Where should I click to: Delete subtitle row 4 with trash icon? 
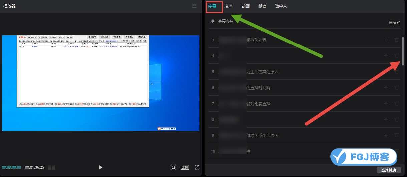[x=396, y=56]
